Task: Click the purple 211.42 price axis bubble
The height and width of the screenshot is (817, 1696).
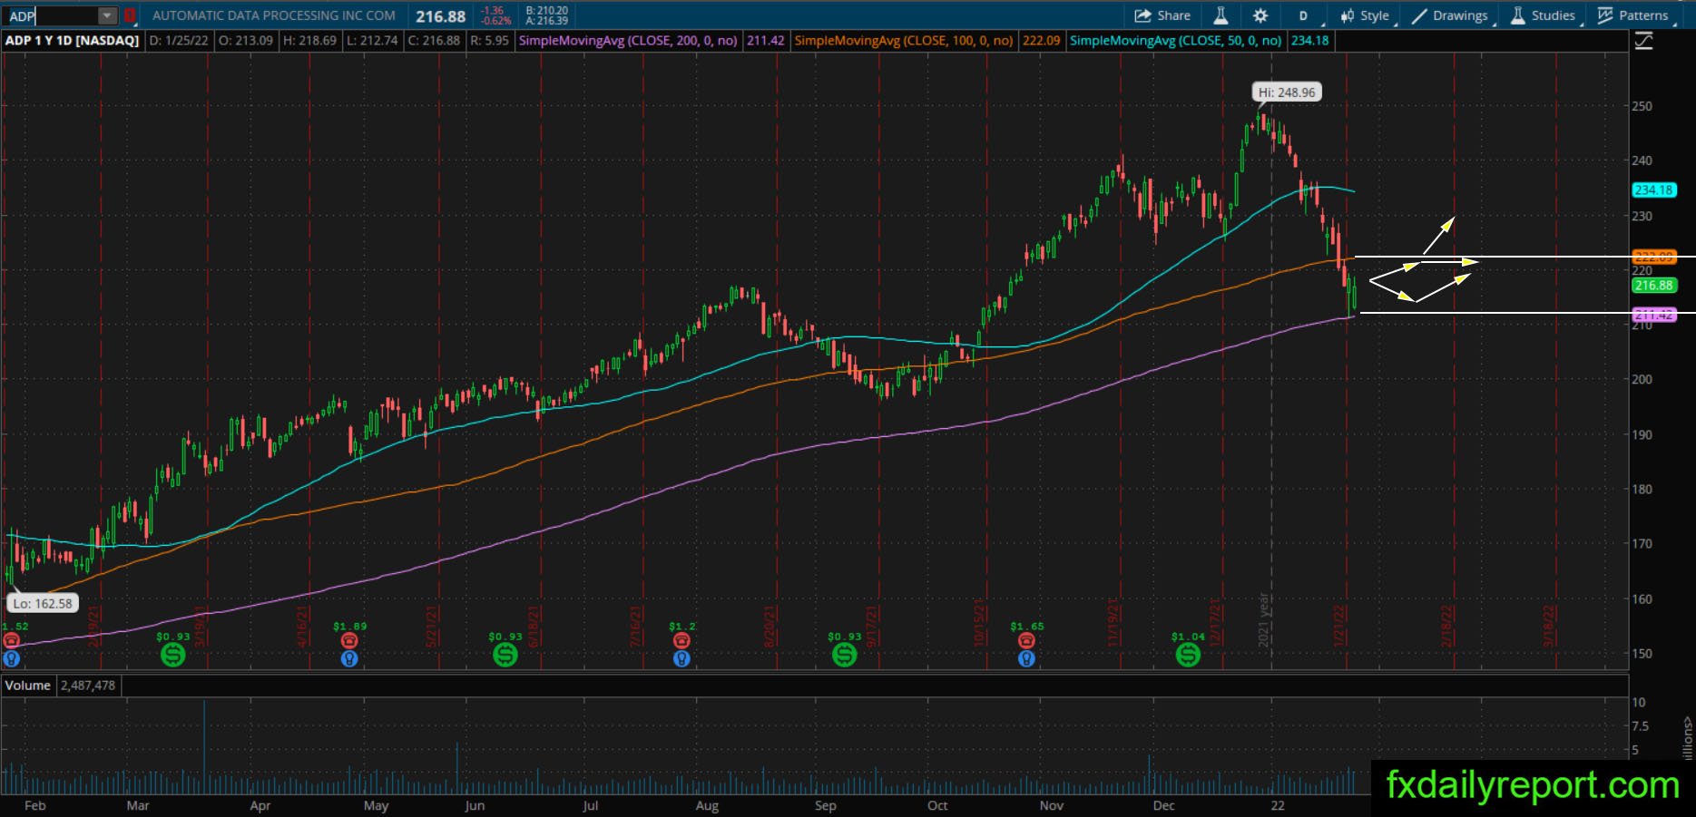Action: click(1653, 315)
